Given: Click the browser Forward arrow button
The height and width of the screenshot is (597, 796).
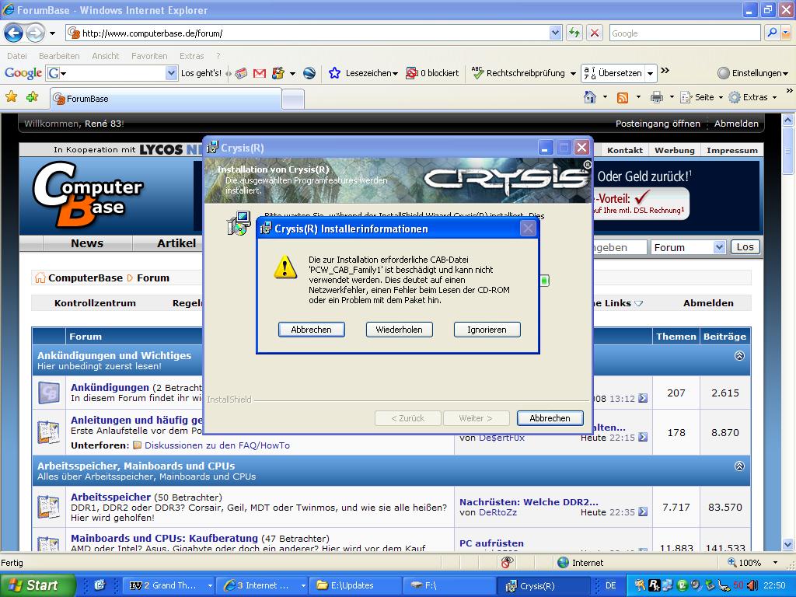Looking at the screenshot, I should [x=35, y=33].
